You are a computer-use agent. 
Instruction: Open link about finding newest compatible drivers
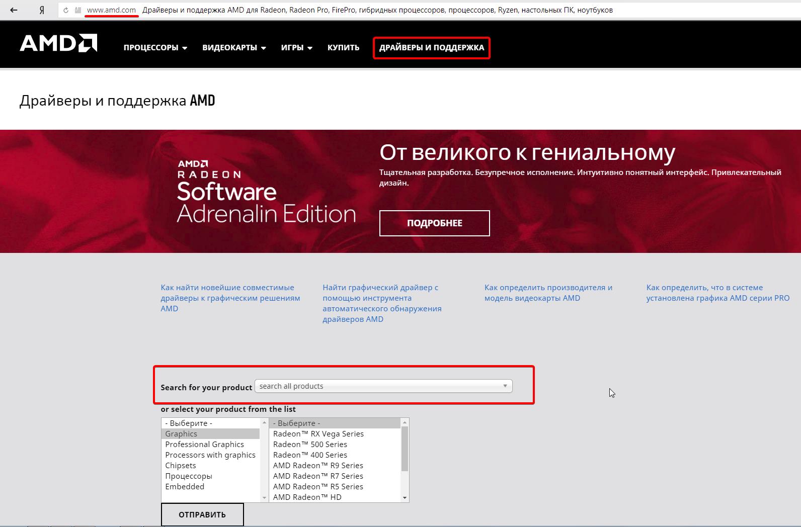[230, 298]
